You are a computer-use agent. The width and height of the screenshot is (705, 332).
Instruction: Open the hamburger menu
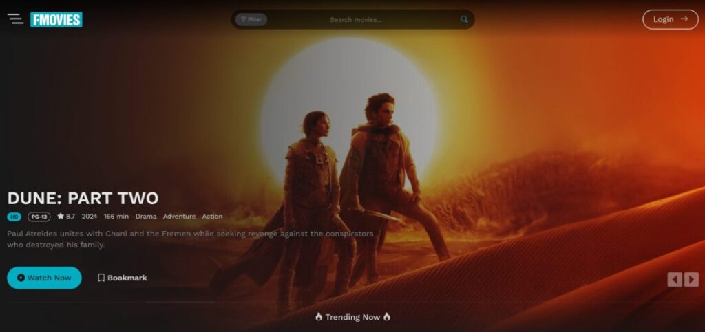15,19
